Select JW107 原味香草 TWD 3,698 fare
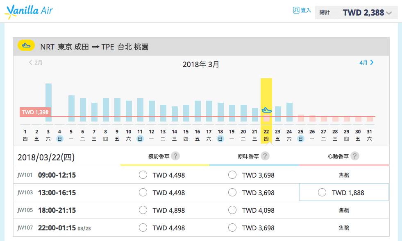Screen dimensions: 402x241 [232, 227]
